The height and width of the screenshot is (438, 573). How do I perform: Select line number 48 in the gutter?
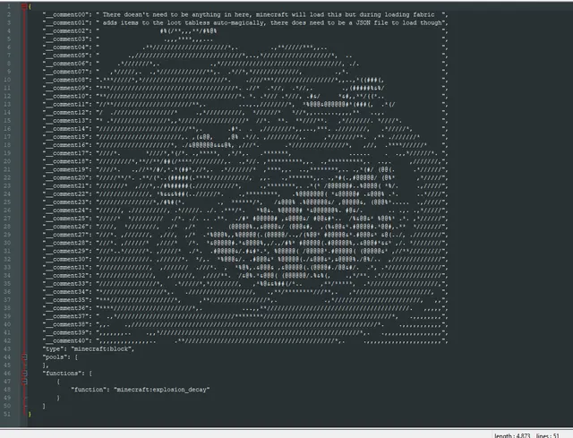8,390
